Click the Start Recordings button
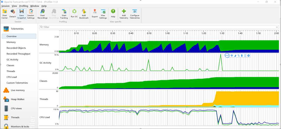This screenshot has height=129, width=281. click(x=42, y=14)
